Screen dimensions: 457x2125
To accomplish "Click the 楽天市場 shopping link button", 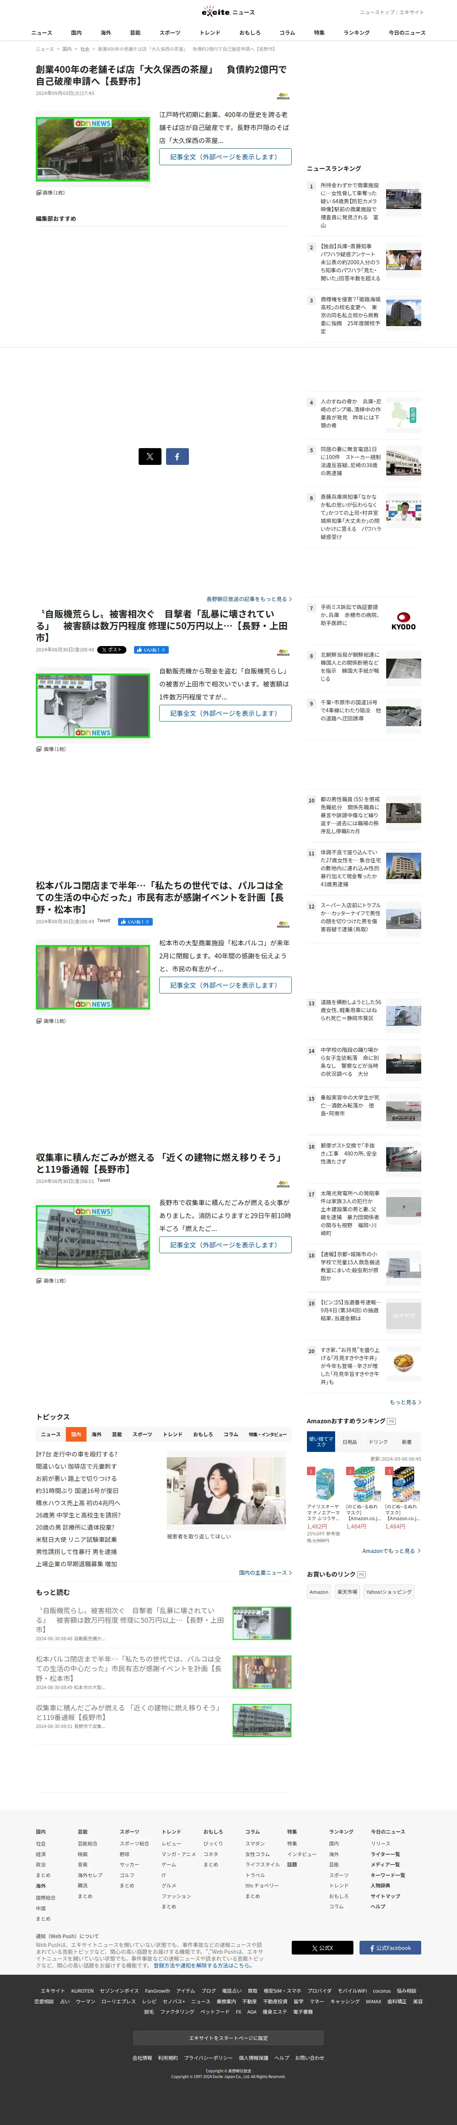I will coord(347,1592).
